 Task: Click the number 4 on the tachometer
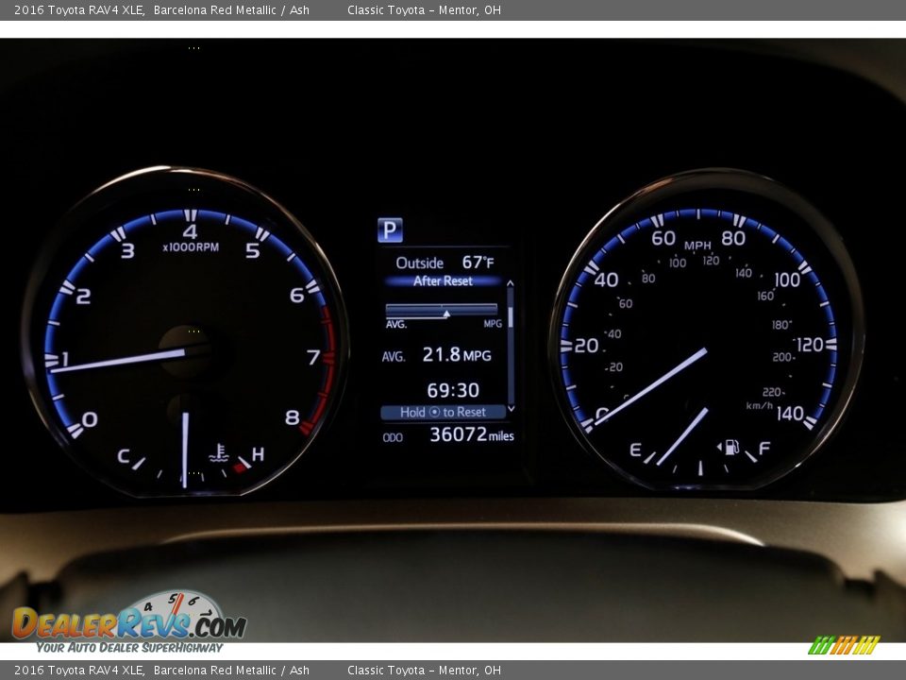click(190, 232)
